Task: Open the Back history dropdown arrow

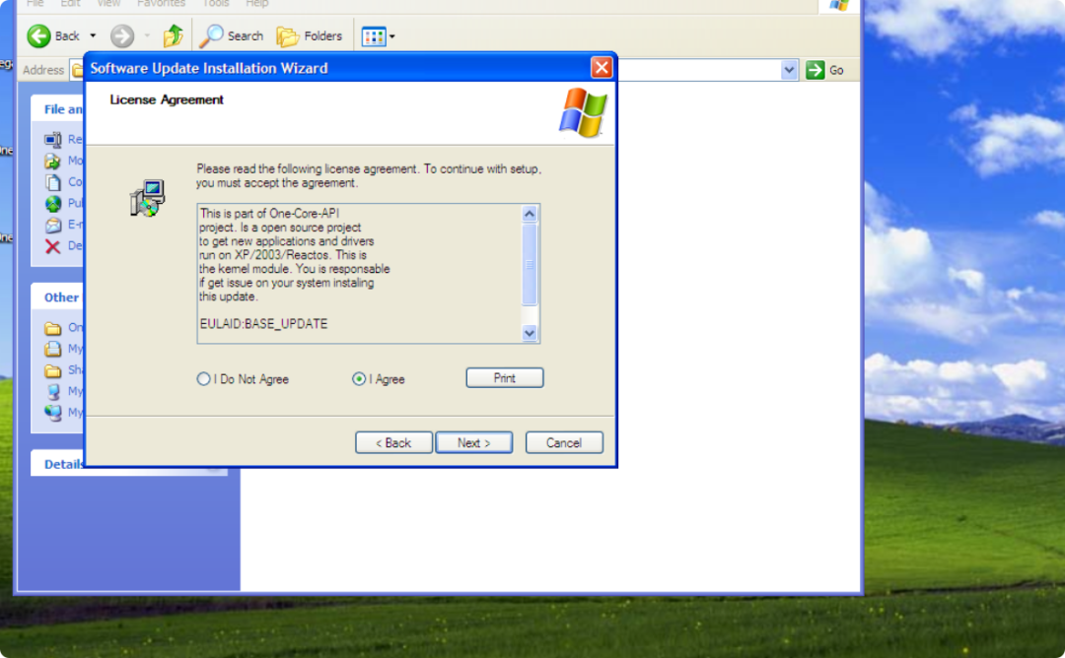Action: 93,36
